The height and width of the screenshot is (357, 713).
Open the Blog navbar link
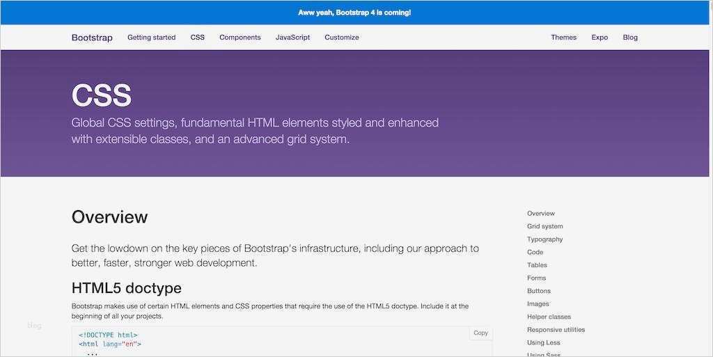point(630,38)
